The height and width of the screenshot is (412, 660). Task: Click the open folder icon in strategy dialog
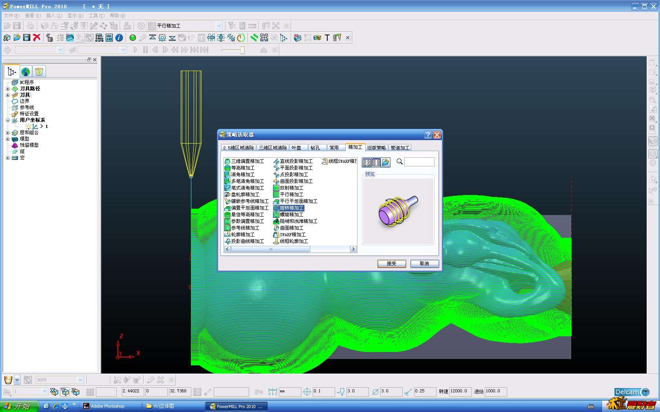click(386, 162)
